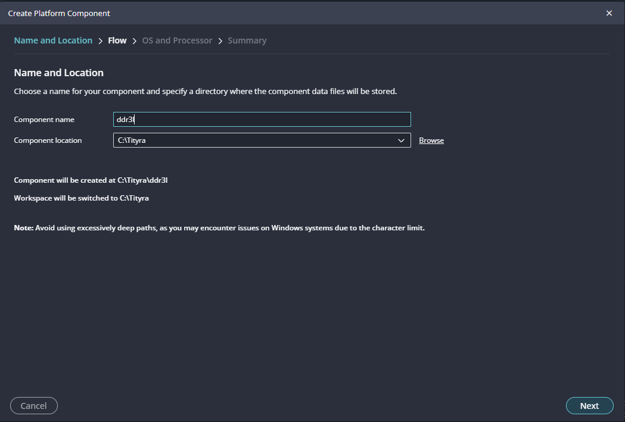The height and width of the screenshot is (422, 625).
Task: Click chevron between Name and Location and Flow
Action: [x=100, y=41]
